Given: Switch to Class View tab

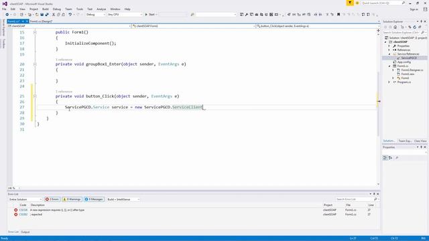Looking at the screenshot, I should click(420, 141).
